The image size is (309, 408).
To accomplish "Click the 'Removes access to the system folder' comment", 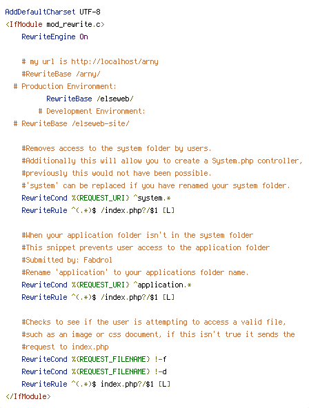I will point(117,149).
